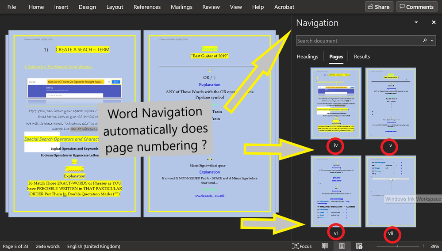Click the Google Alerts image in document
The width and height of the screenshot is (442, 251).
tap(74, 88)
